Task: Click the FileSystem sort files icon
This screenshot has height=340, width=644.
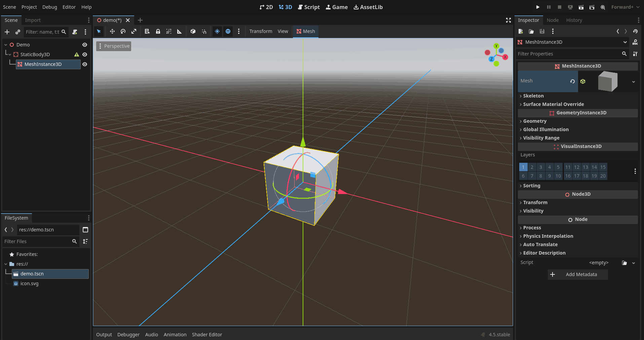Action: tap(85, 241)
